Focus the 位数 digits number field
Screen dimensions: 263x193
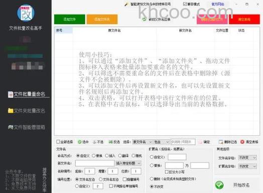click(x=136, y=171)
